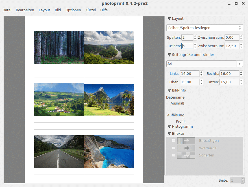Decrease the Links margin with down arrow
Screen dimensions: 248x187
tap(201, 75)
